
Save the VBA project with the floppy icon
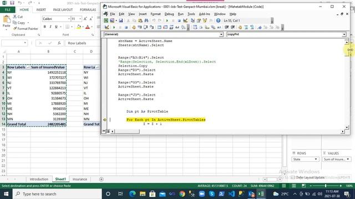121,20
